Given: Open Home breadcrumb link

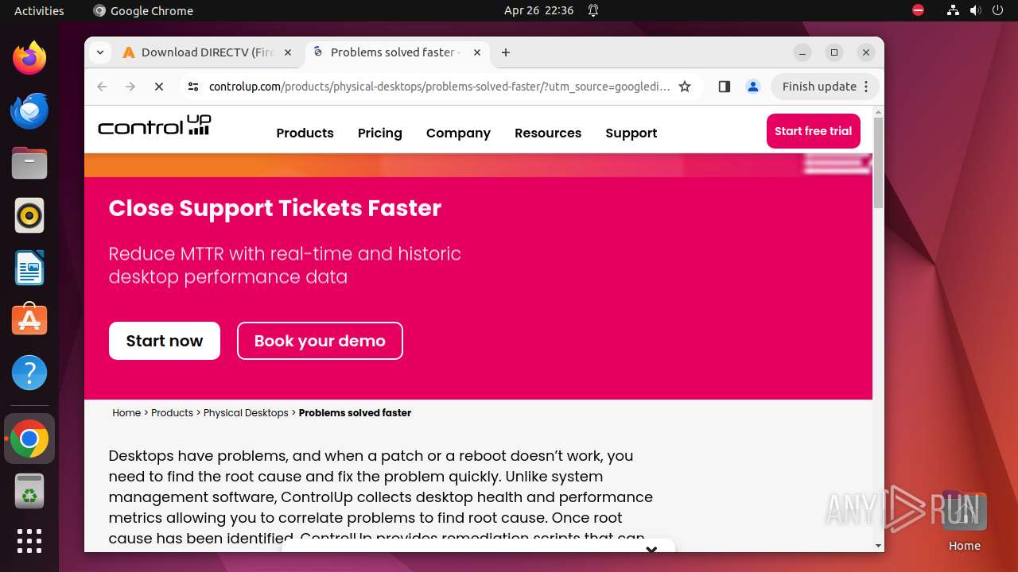Looking at the screenshot, I should coord(126,413).
